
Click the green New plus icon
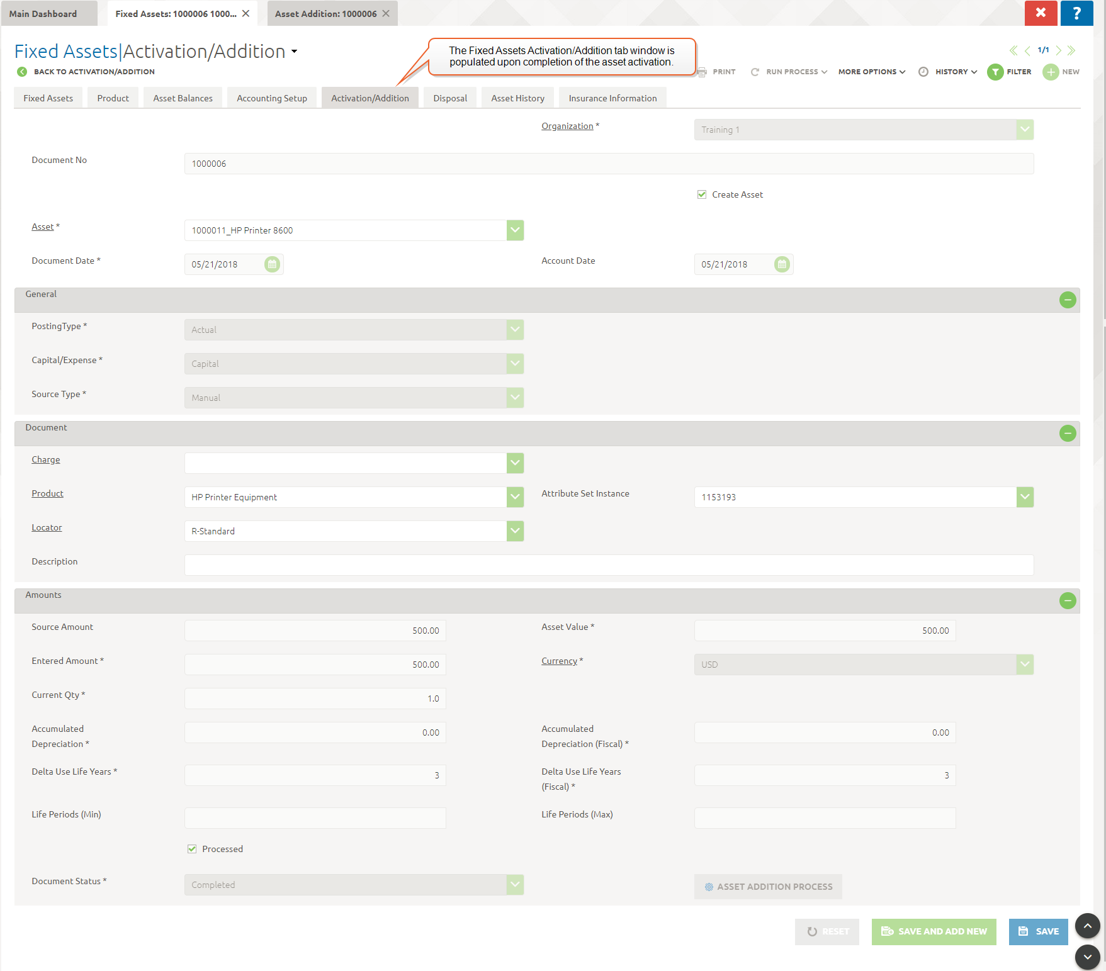point(1051,72)
